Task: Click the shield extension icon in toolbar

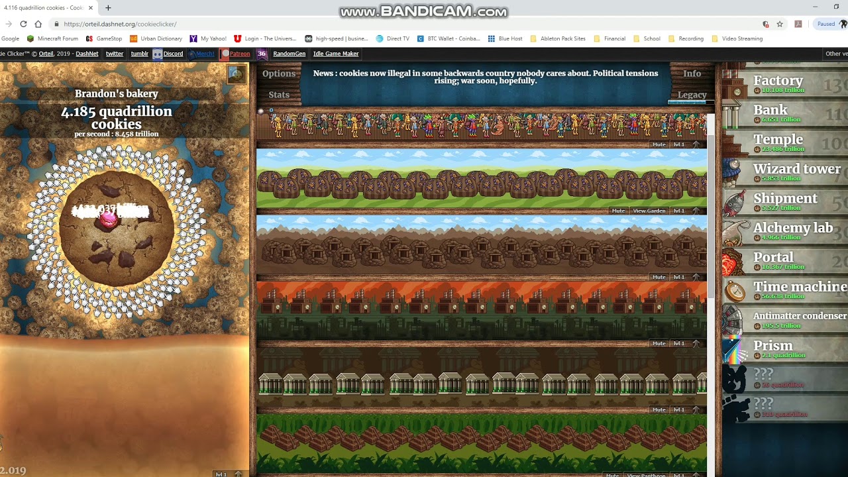Action: [765, 24]
